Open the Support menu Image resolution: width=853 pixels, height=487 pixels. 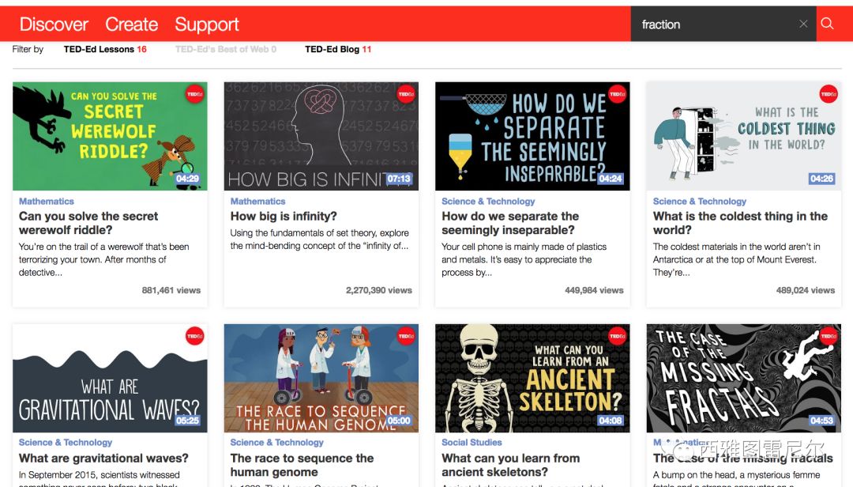tap(207, 25)
